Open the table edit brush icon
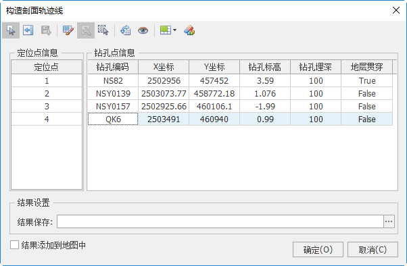Image resolution: width=407 pixels, height=266 pixels. (x=68, y=30)
